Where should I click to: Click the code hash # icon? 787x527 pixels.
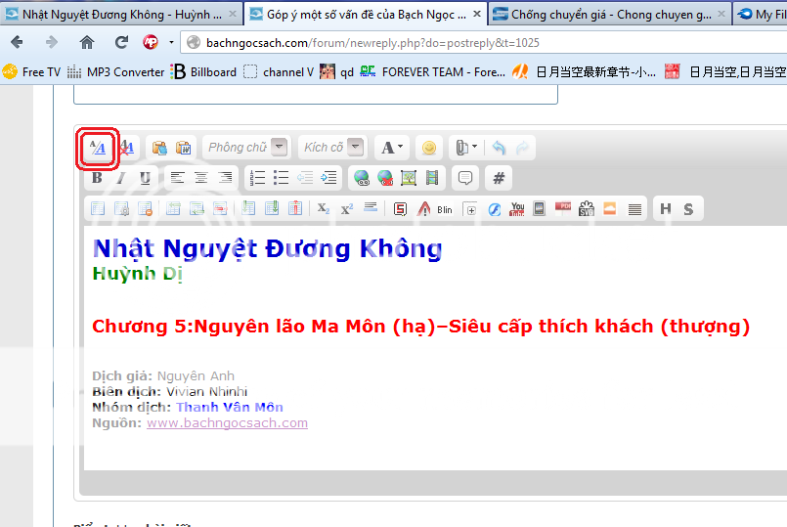click(x=499, y=178)
